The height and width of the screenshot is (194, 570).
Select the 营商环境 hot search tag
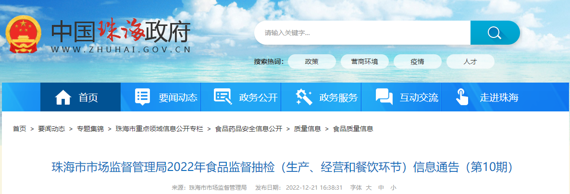click(x=365, y=61)
